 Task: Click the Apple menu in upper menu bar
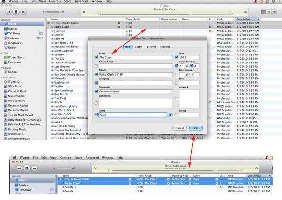click(3, 1)
